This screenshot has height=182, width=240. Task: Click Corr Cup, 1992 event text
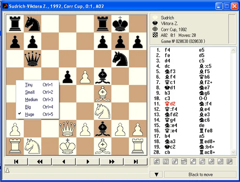pyautogui.click(x=174, y=29)
